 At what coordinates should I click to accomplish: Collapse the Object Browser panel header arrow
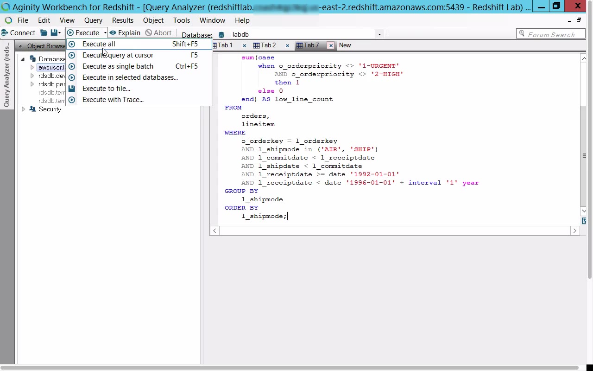pyautogui.click(x=20, y=46)
